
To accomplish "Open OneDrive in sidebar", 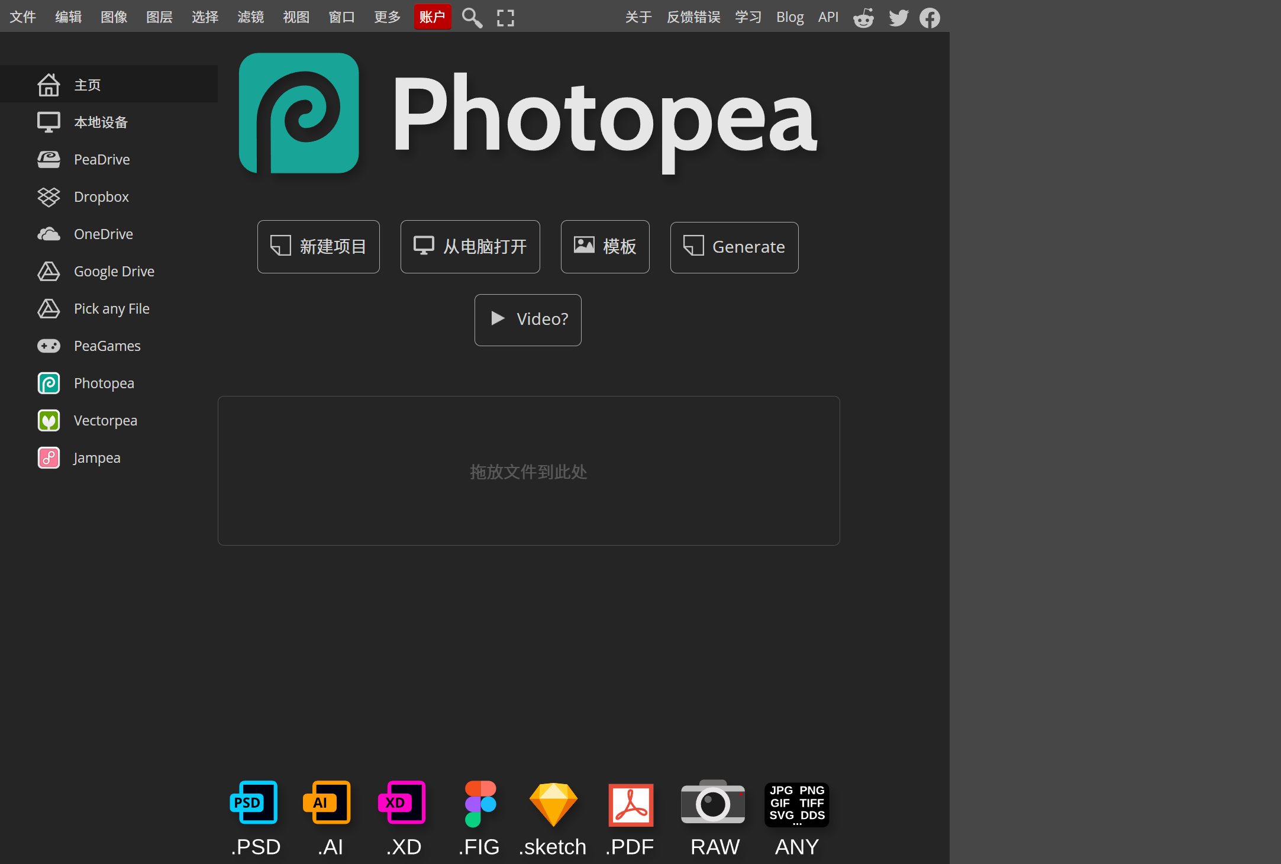I will pyautogui.click(x=109, y=234).
